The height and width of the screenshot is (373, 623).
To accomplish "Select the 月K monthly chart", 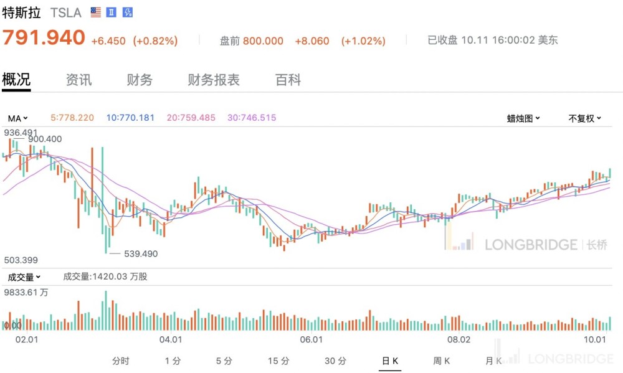I will pyautogui.click(x=493, y=361).
